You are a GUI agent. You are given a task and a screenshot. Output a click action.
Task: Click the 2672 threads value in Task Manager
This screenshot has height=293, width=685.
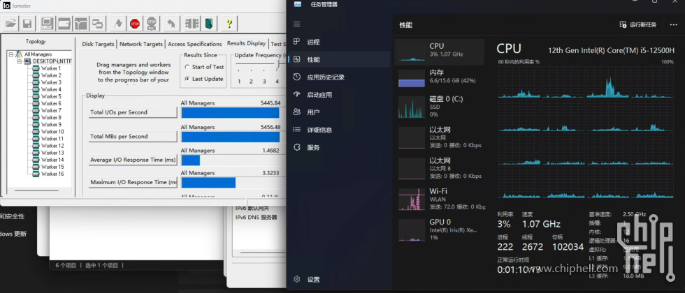coord(533,247)
